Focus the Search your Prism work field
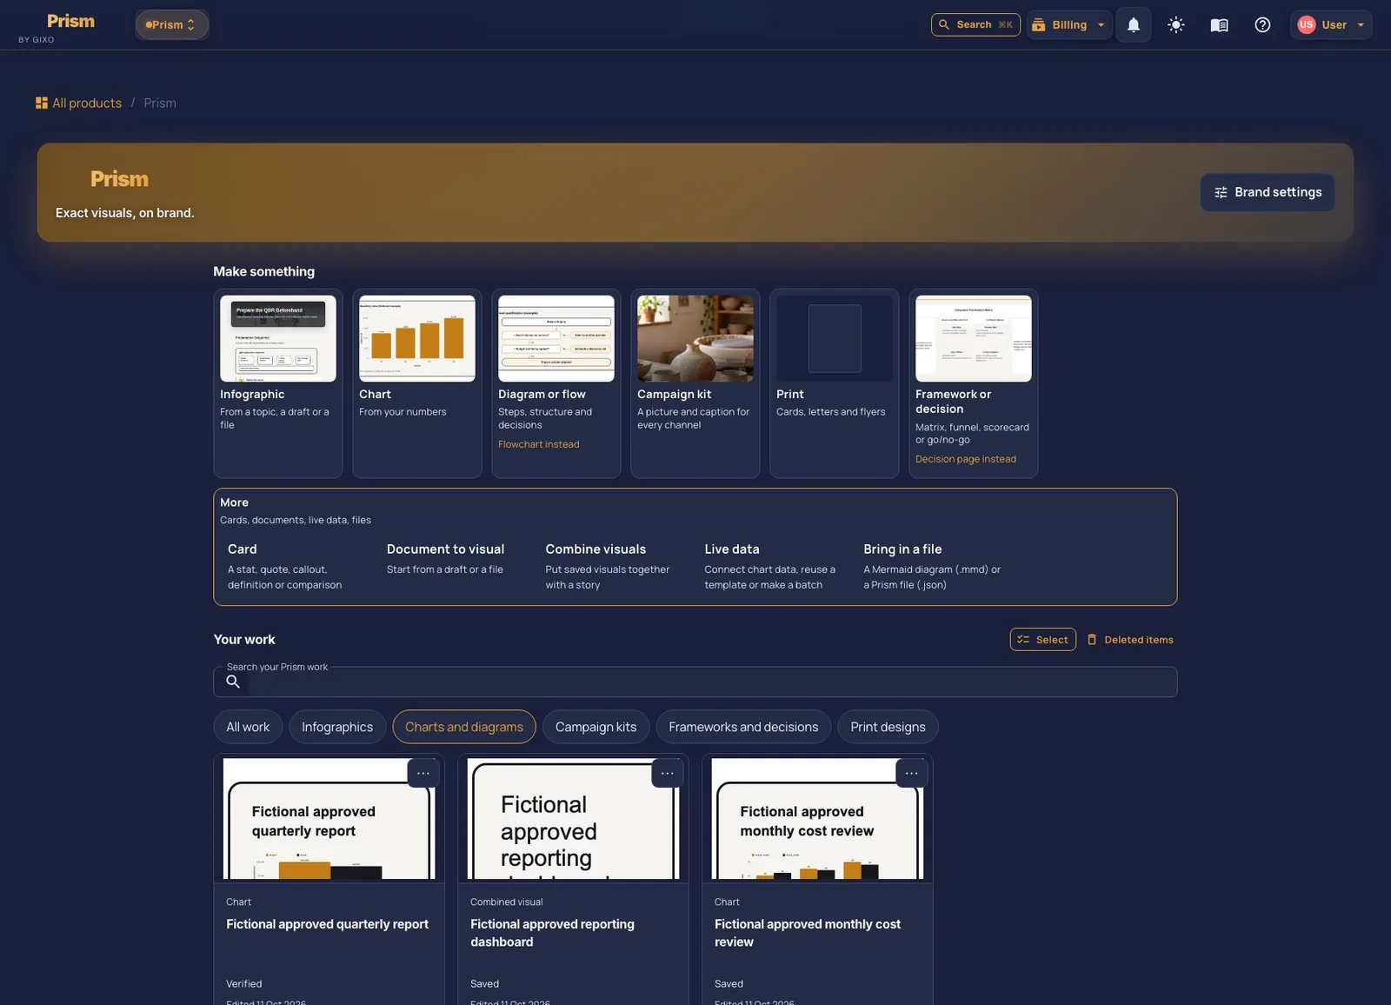This screenshot has width=1391, height=1005. [x=695, y=682]
